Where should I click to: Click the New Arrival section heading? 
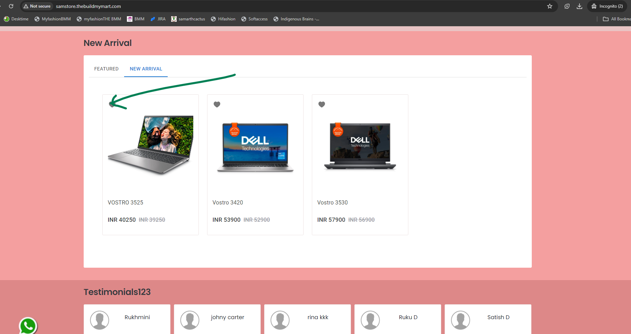coord(108,43)
